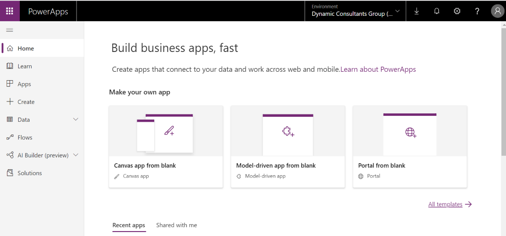Click the Create plus icon
Image resolution: width=506 pixels, height=236 pixels.
pyautogui.click(x=10, y=101)
